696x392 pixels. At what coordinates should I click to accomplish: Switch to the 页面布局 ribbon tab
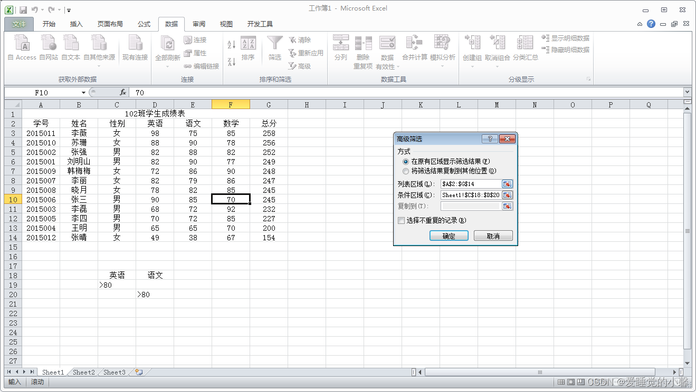coord(110,24)
